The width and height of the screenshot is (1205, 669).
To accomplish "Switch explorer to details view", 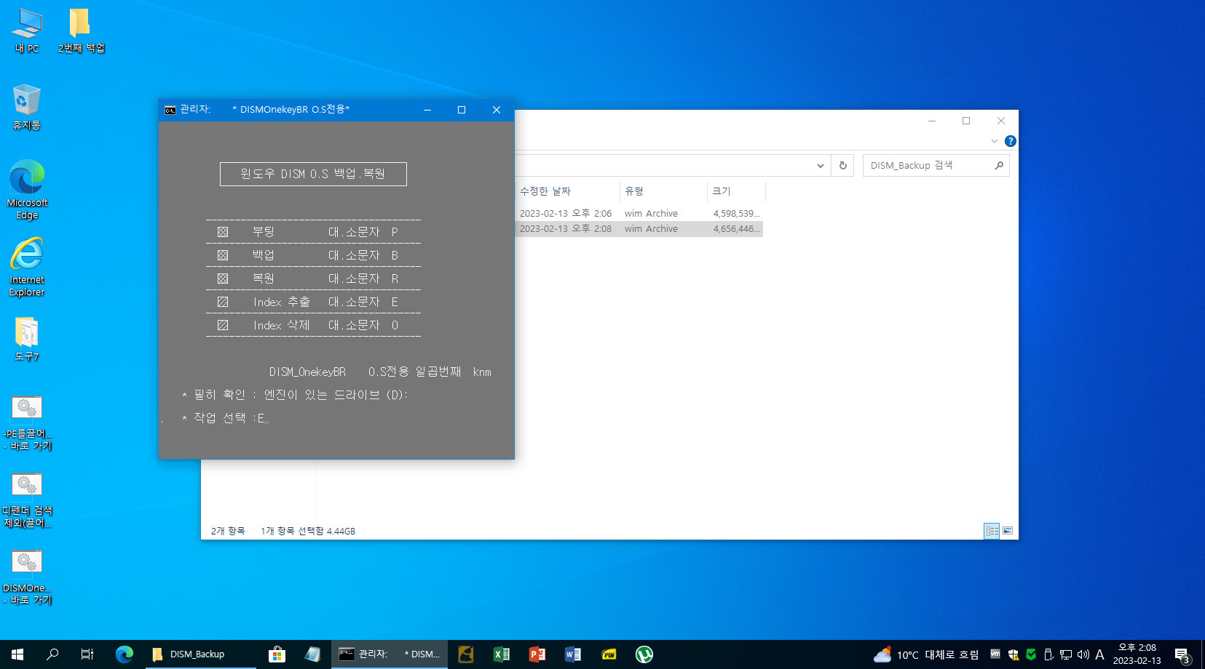I will coord(992,531).
